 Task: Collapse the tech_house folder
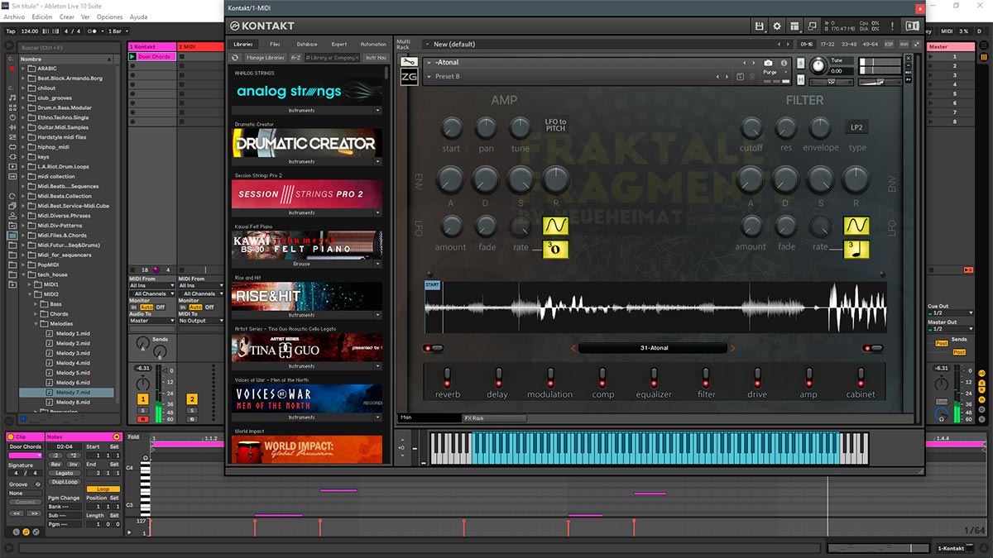pos(23,274)
